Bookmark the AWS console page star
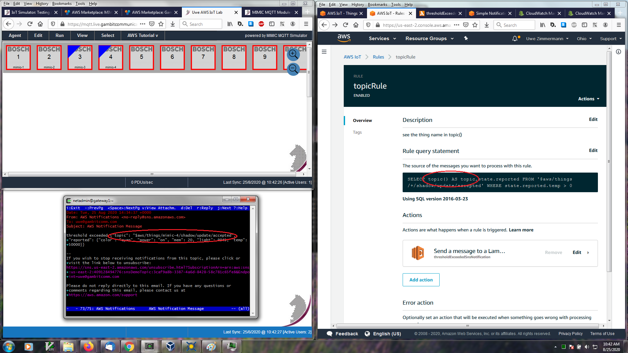 click(x=475, y=25)
